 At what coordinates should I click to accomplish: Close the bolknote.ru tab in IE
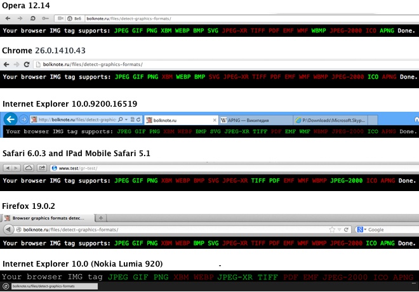click(215, 120)
